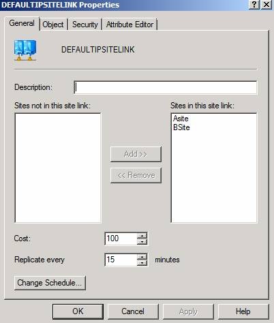The image size is (274, 323).
Task: Confirm changes with the OK button
Action: [x=78, y=311]
